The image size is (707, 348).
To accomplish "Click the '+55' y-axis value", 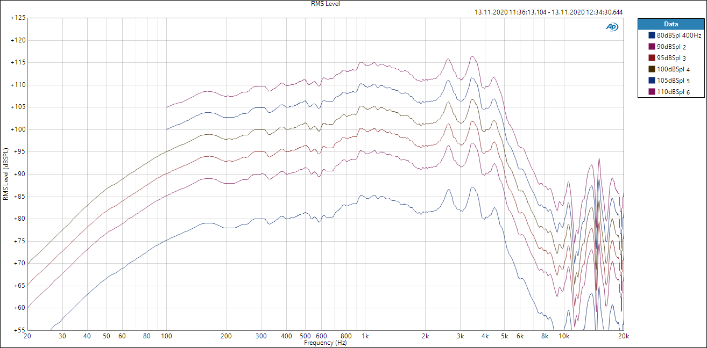I will [19, 330].
